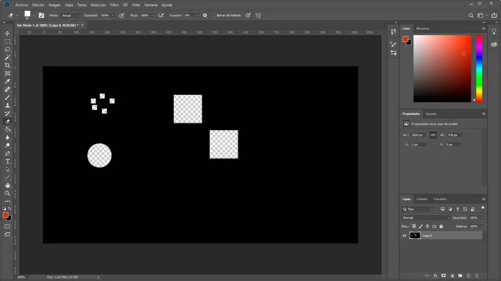Click the toolbox foreground color swatch
The width and height of the screenshot is (501, 281).
click(x=5, y=215)
